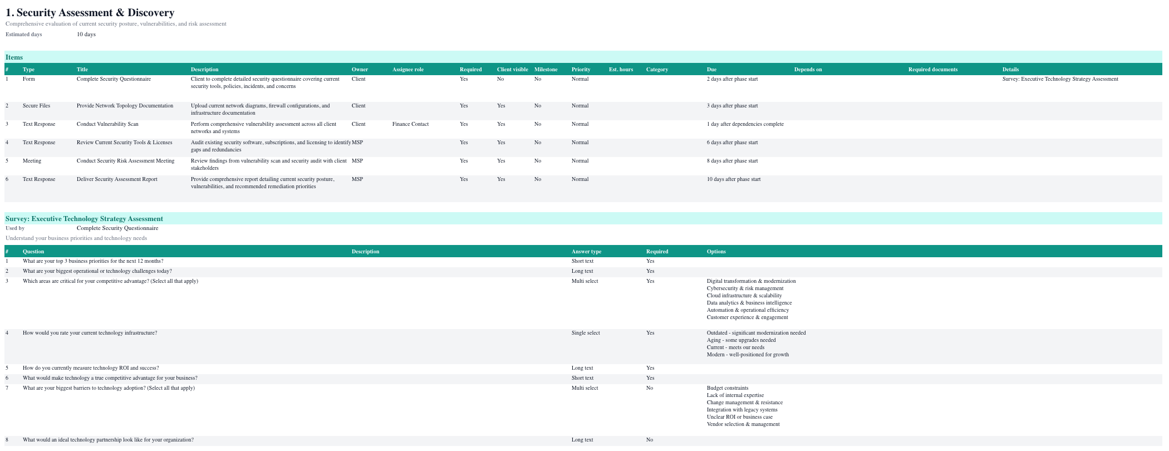Select 'Integration with legacy systems' option
The width and height of the screenshot is (1169, 451).
point(742,410)
